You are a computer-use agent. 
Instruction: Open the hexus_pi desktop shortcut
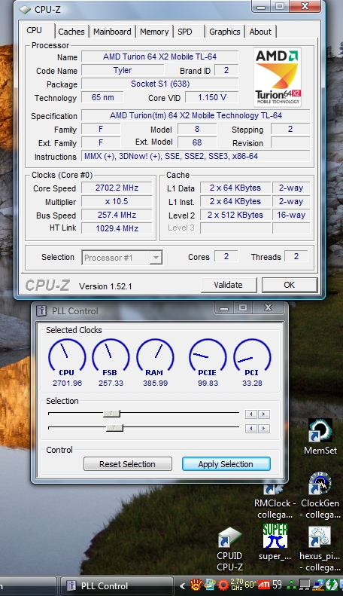click(320, 549)
